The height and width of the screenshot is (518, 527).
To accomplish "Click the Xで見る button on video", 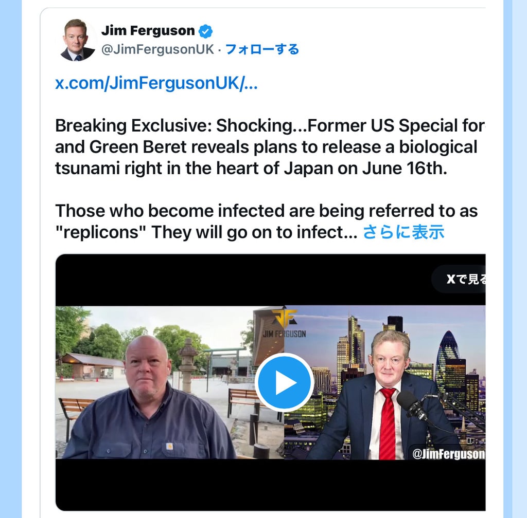I will 461,279.
